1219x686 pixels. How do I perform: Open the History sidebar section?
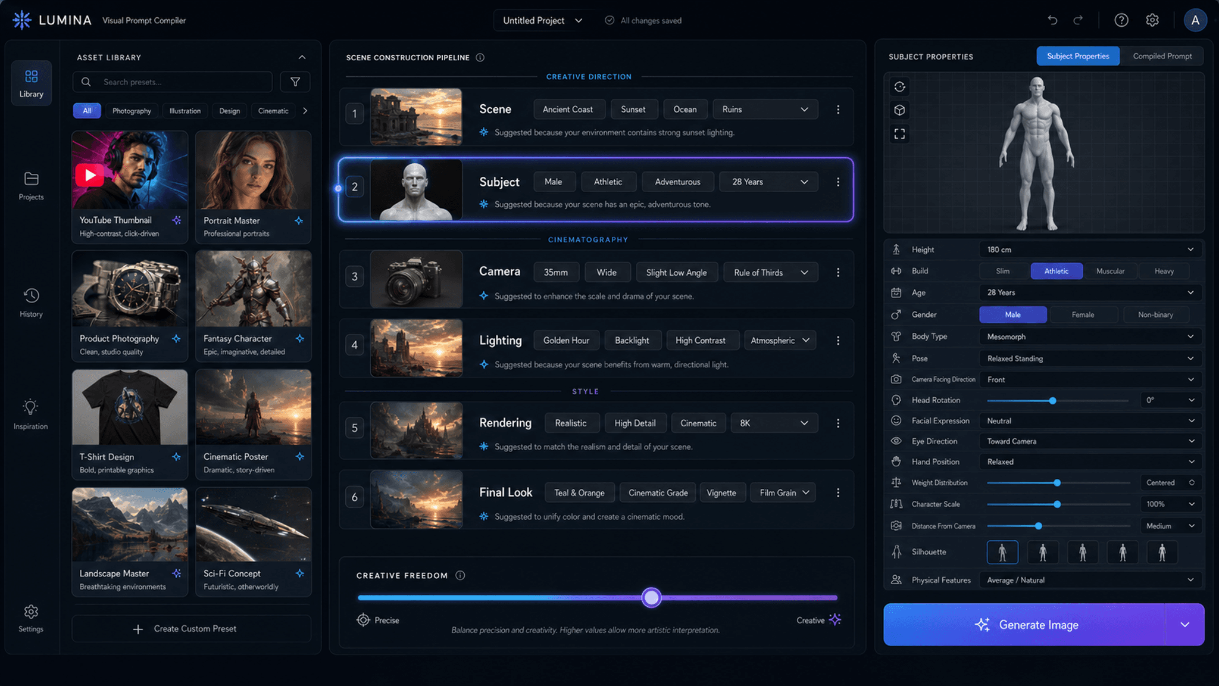[x=31, y=303]
